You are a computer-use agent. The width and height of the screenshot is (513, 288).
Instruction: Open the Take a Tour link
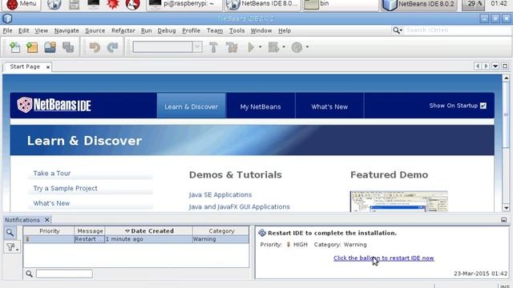(x=51, y=173)
